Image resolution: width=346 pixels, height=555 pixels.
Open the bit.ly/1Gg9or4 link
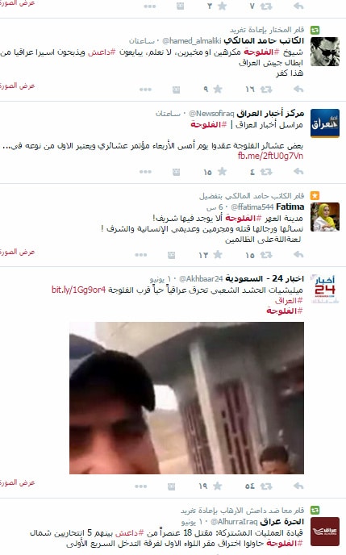pos(78,290)
